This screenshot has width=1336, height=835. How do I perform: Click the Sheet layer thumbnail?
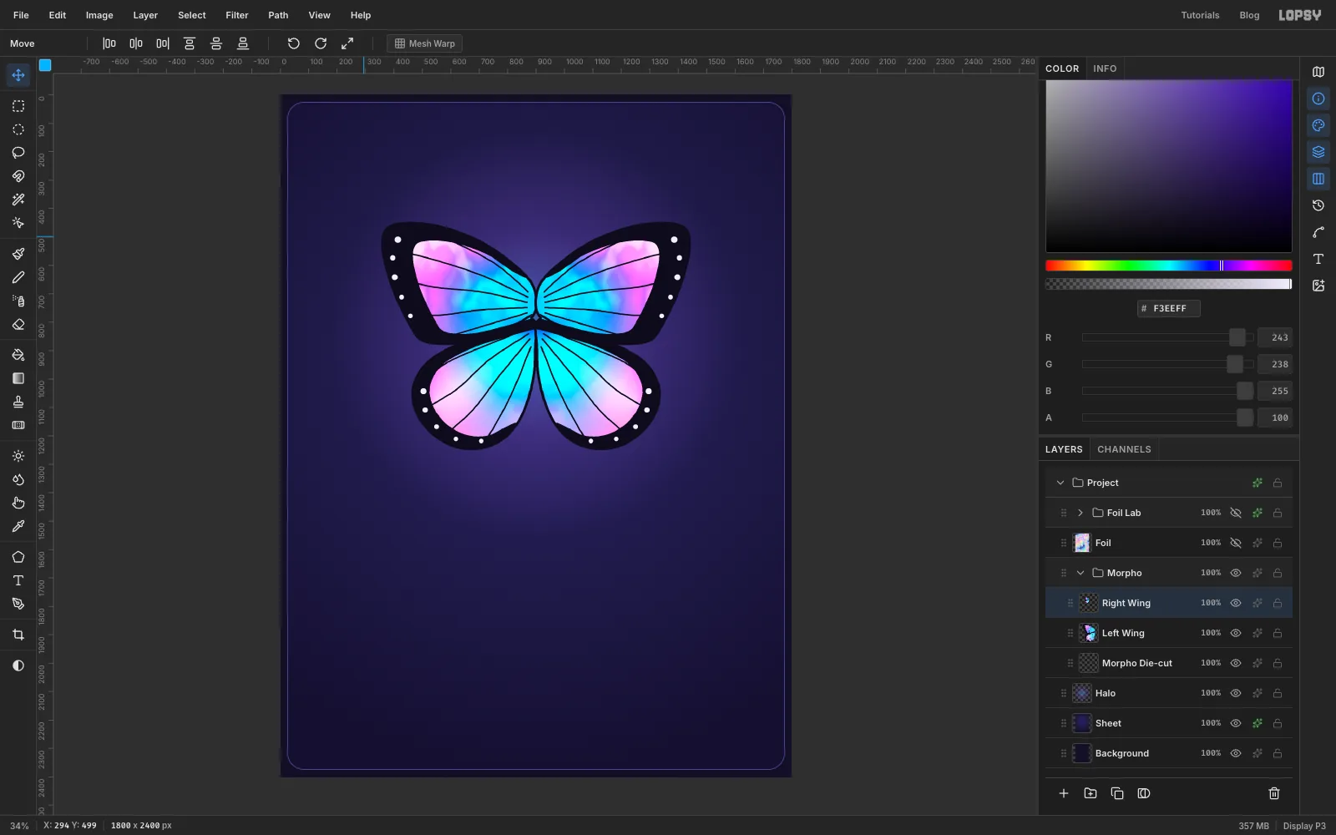coord(1082,723)
